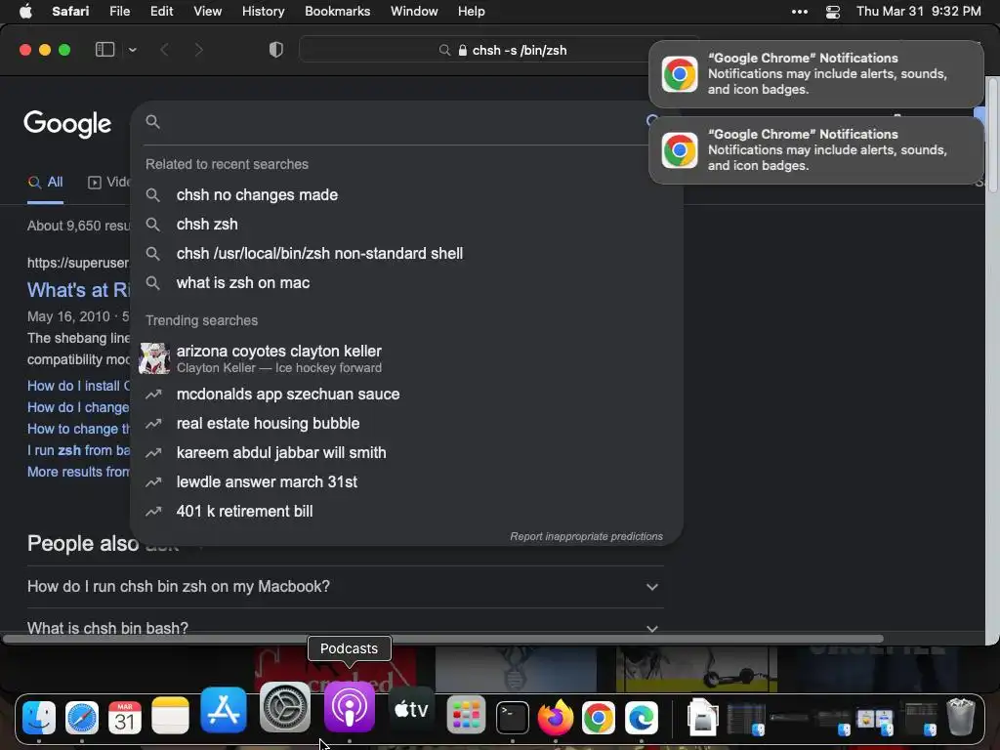Open the Help menu
This screenshot has width=1000, height=750.
(472, 12)
